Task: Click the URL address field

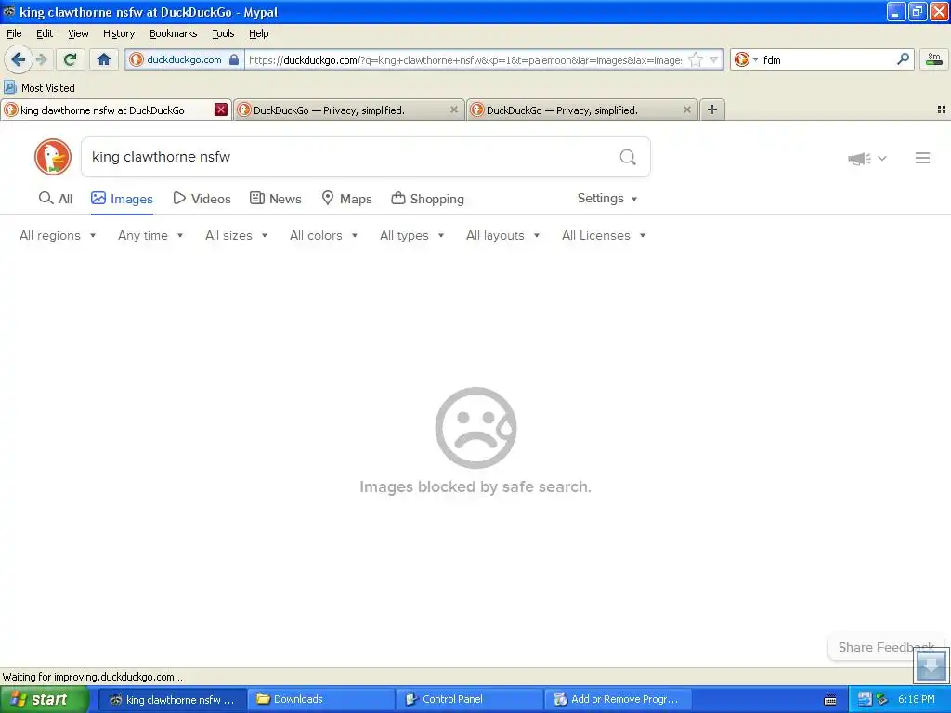Action: 465,59
